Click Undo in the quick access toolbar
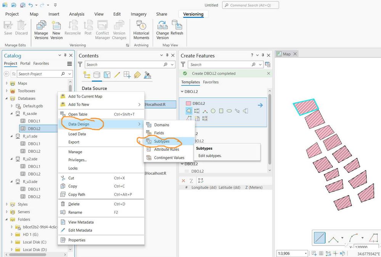The image size is (381, 257). 31,5
